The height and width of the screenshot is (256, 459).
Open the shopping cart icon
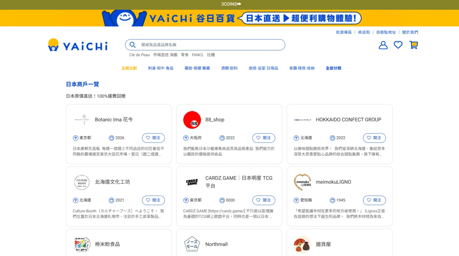(413, 45)
